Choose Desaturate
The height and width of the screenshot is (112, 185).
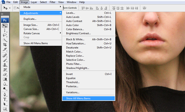click(88, 48)
